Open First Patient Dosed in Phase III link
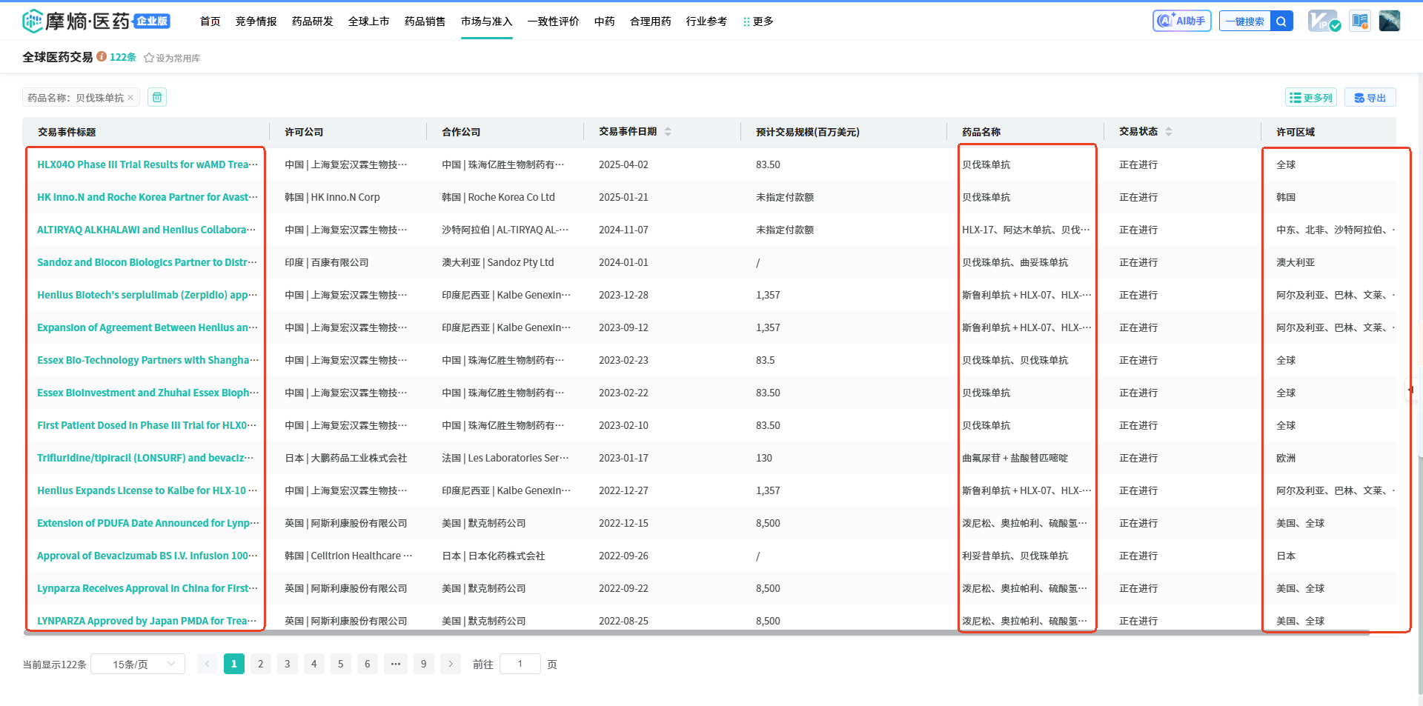The width and height of the screenshot is (1423, 706). click(147, 425)
